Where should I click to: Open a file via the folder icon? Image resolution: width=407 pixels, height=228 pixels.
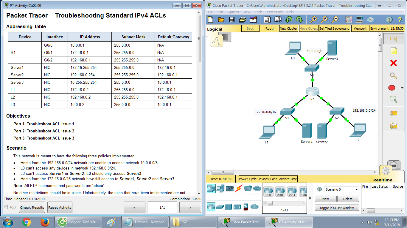(x=221, y=20)
